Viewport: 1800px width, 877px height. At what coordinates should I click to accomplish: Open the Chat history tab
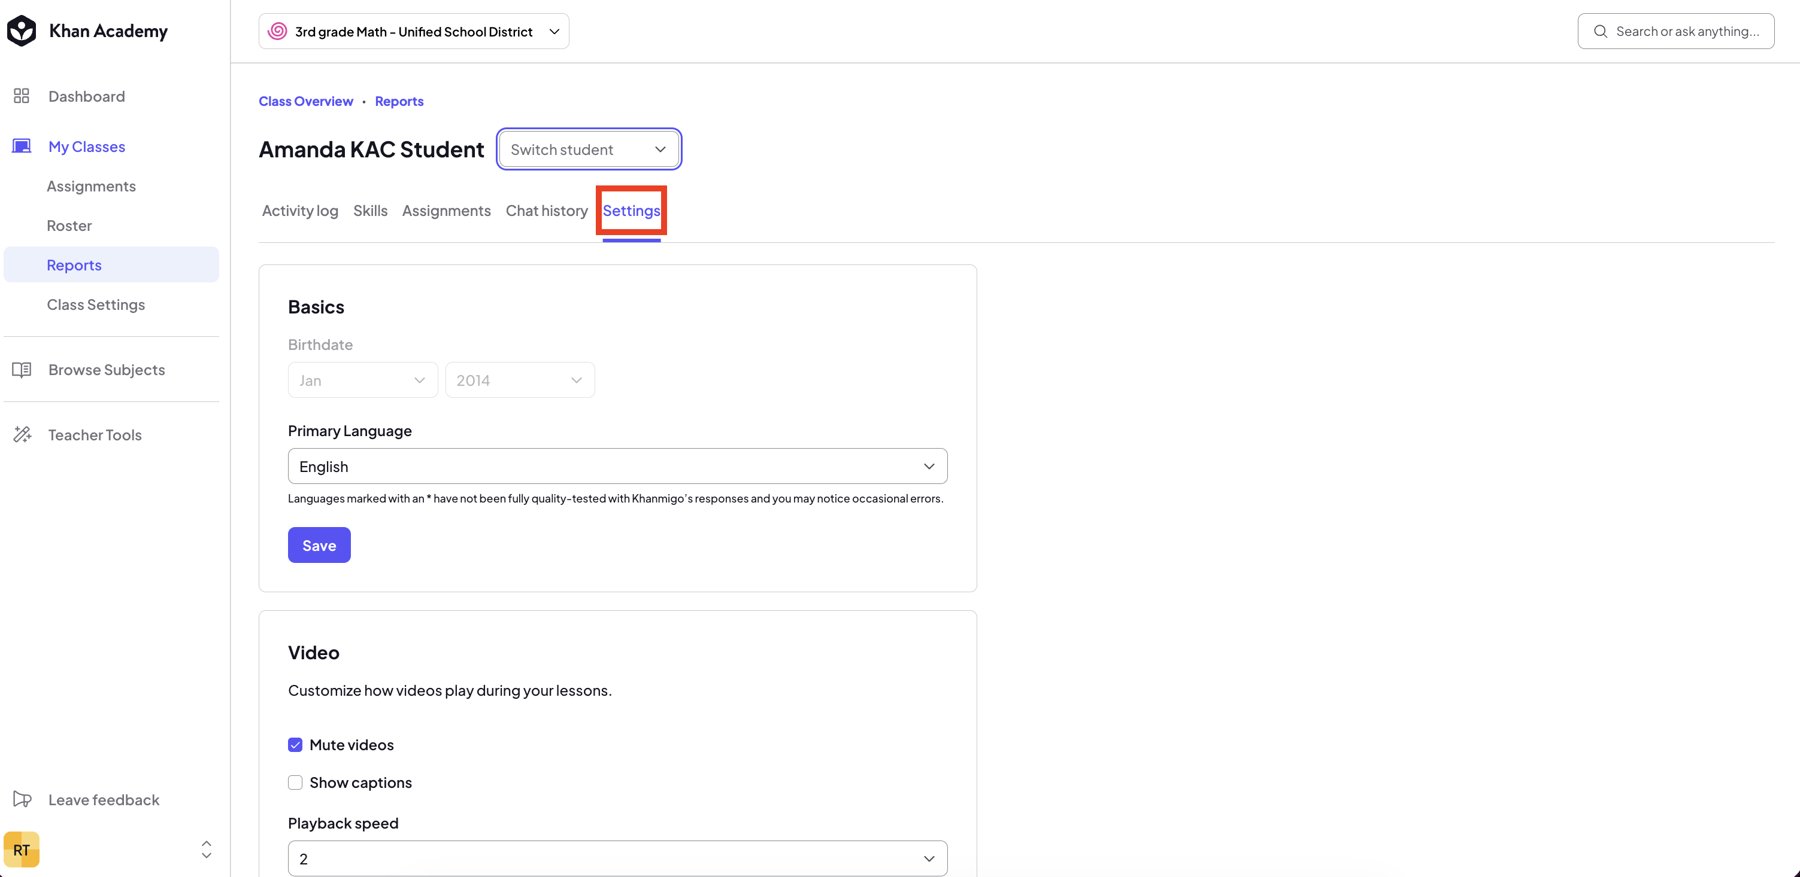[547, 211]
